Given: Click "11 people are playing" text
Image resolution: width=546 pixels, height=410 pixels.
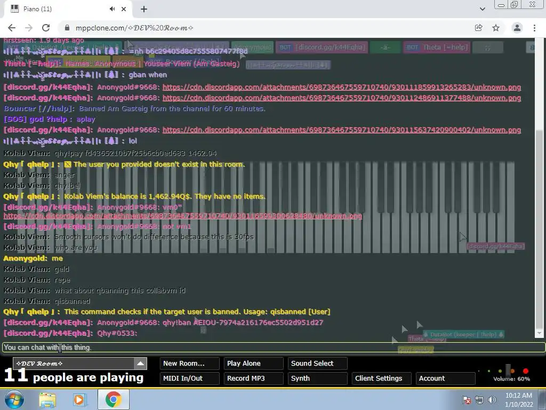Looking at the screenshot, I should (x=74, y=376).
